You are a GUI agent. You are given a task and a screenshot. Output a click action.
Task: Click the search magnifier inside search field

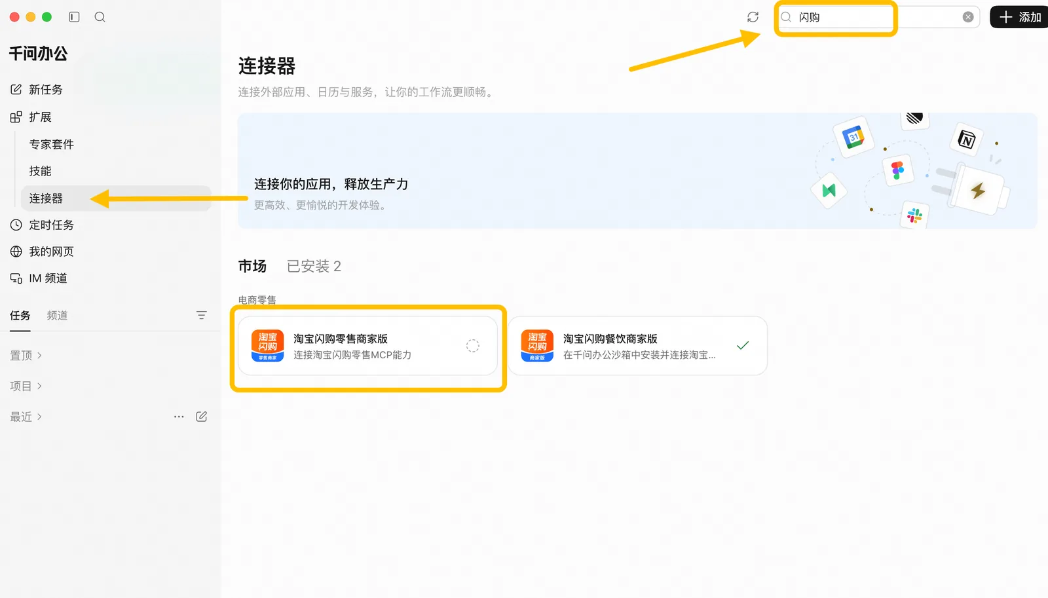tap(786, 17)
